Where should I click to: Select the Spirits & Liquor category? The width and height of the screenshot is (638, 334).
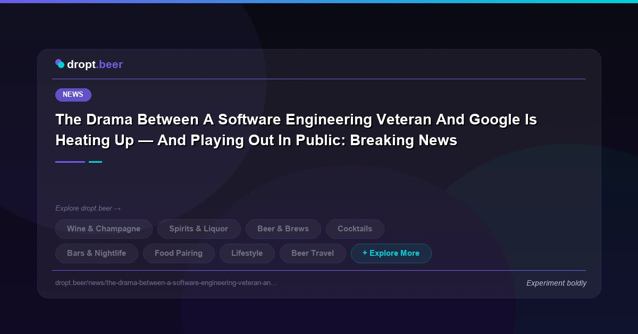pos(199,229)
